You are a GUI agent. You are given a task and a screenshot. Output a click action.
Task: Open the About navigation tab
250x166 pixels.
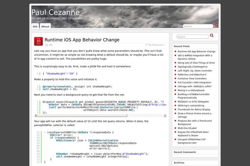45,27
